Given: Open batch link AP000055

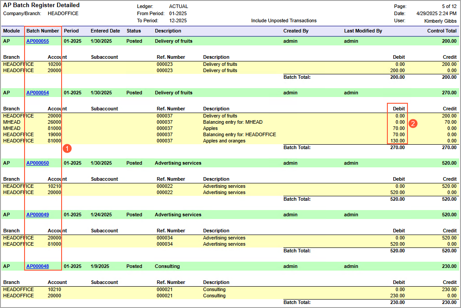Looking at the screenshot, I should tap(37, 41).
